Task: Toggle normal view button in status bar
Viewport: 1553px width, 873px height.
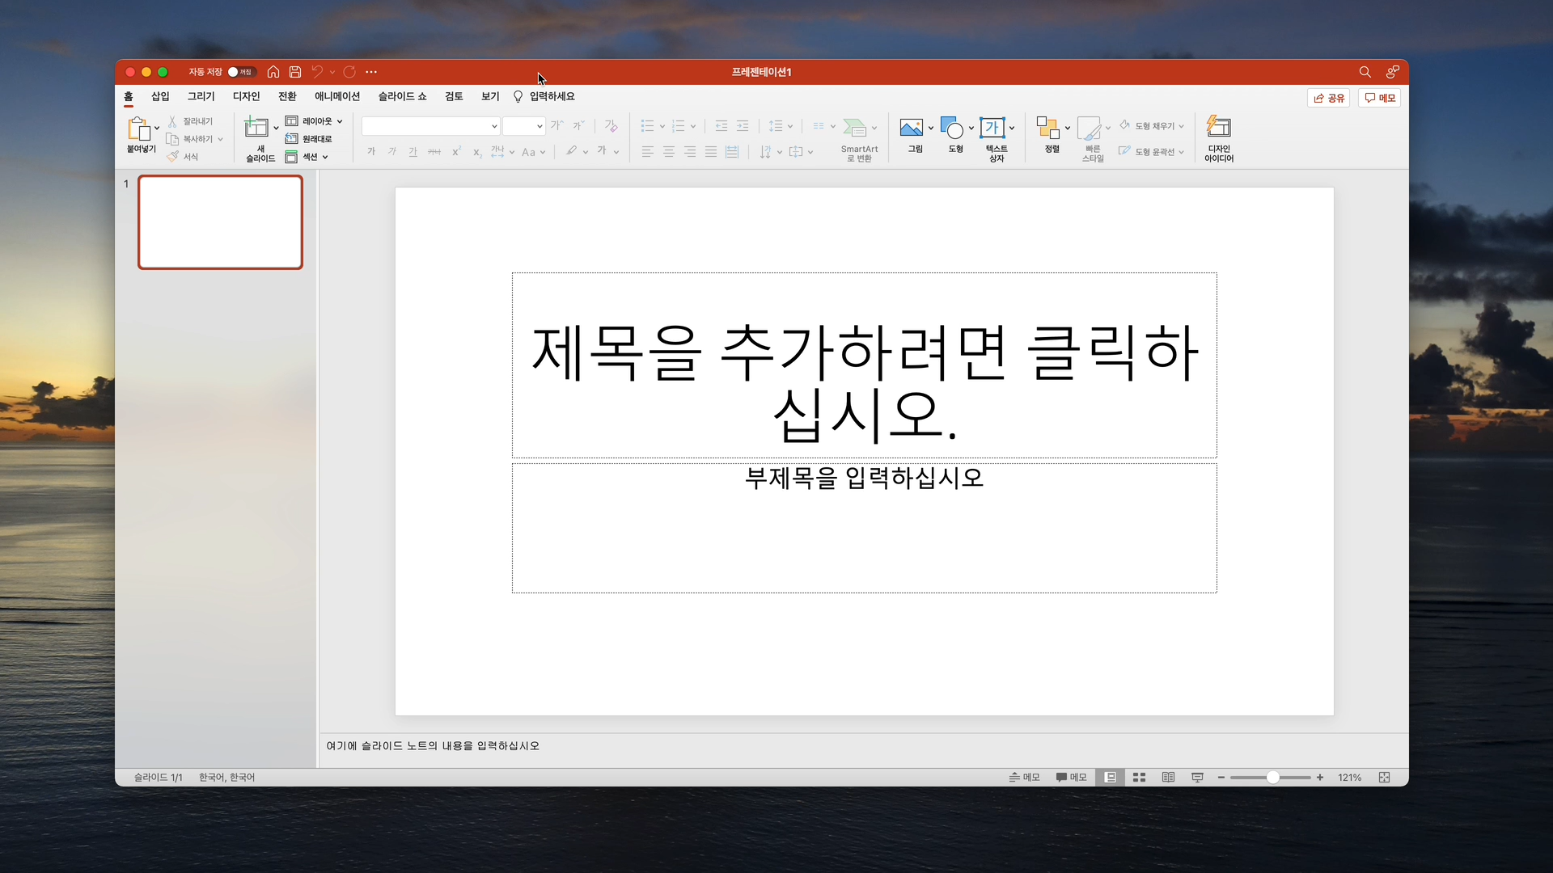Action: pos(1110,777)
